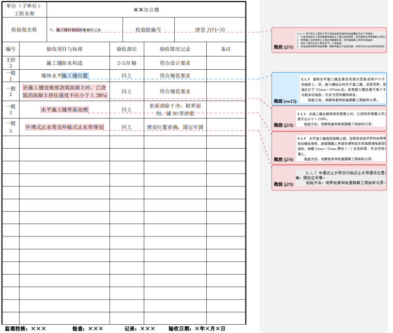393x333 pixels.
Task: Click the 备注 column header
Action: tap(225, 49)
